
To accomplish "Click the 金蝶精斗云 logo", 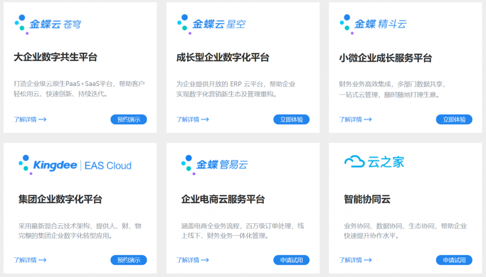I will [373, 24].
